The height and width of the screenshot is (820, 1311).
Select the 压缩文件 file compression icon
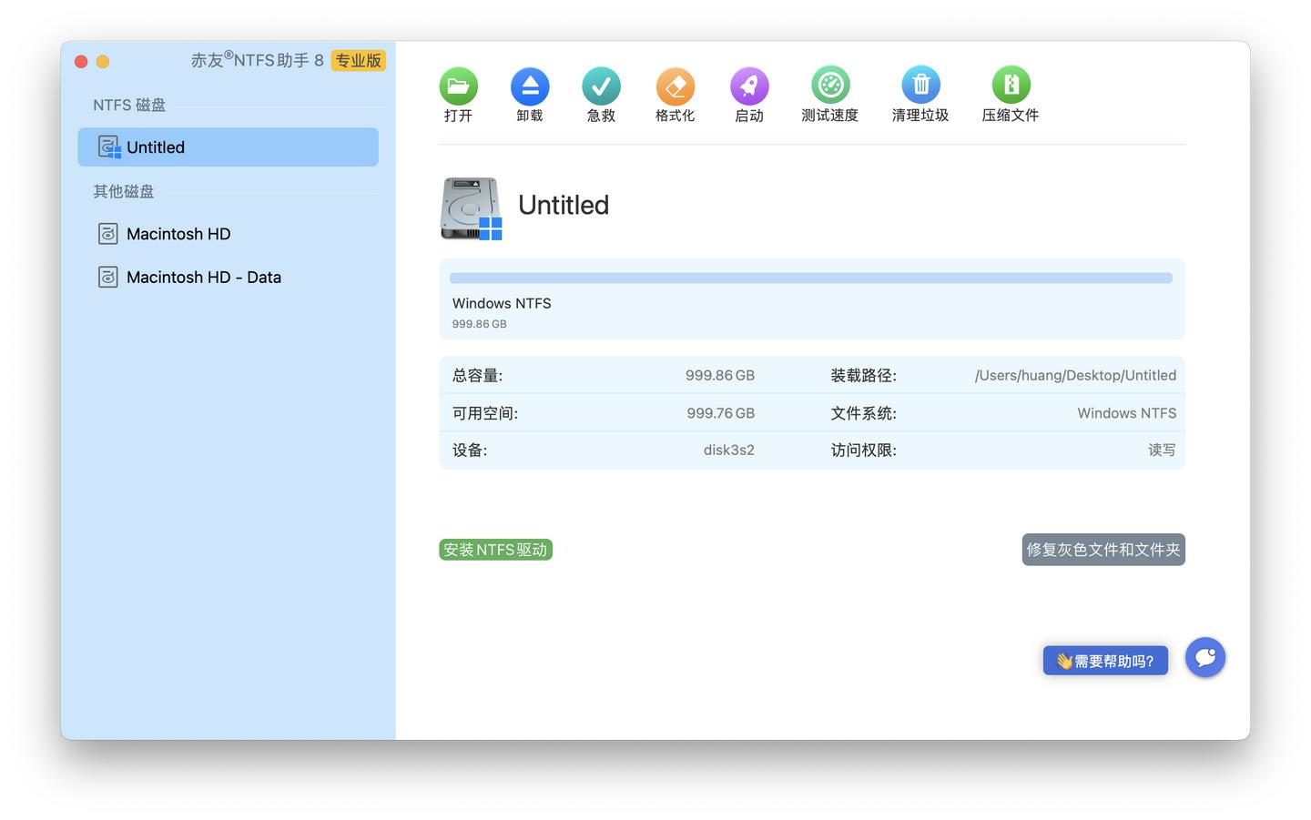[x=1011, y=94]
